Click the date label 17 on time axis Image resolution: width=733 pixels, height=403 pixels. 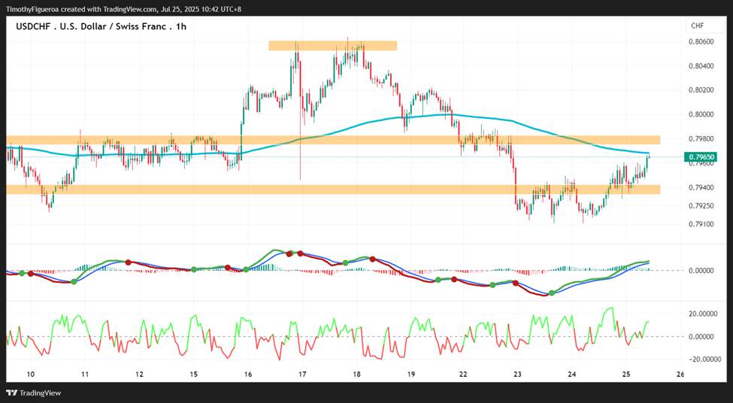[x=302, y=374]
